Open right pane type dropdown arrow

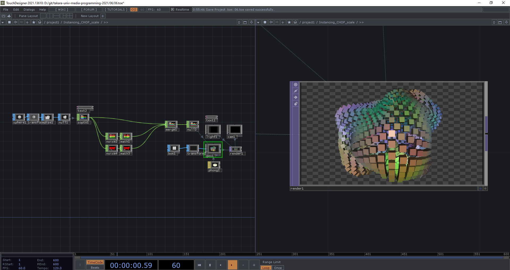tap(258, 22)
